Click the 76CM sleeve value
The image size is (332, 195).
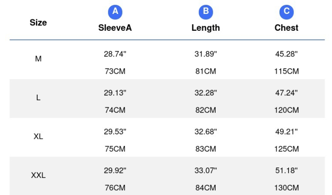pos(115,188)
